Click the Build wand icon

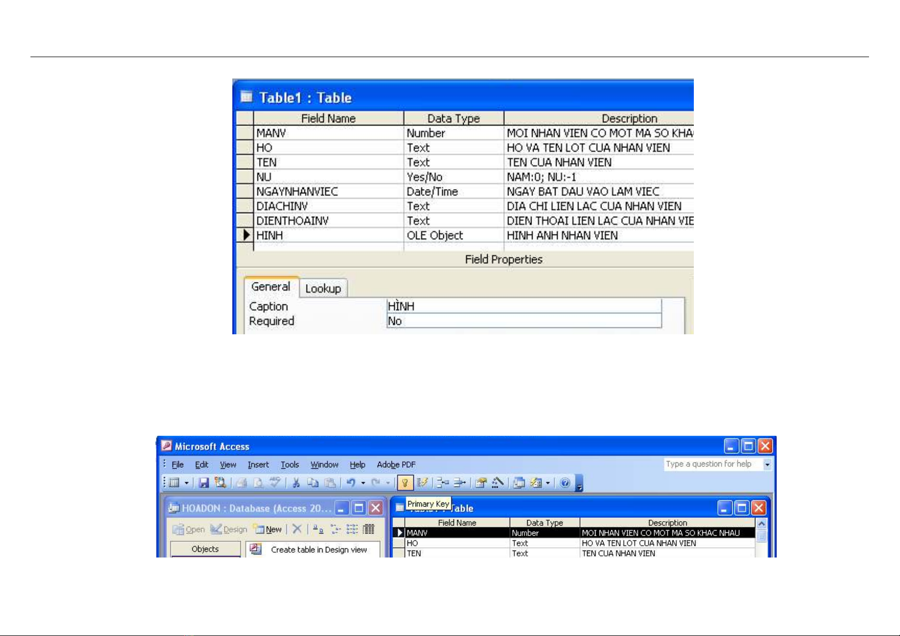(498, 483)
